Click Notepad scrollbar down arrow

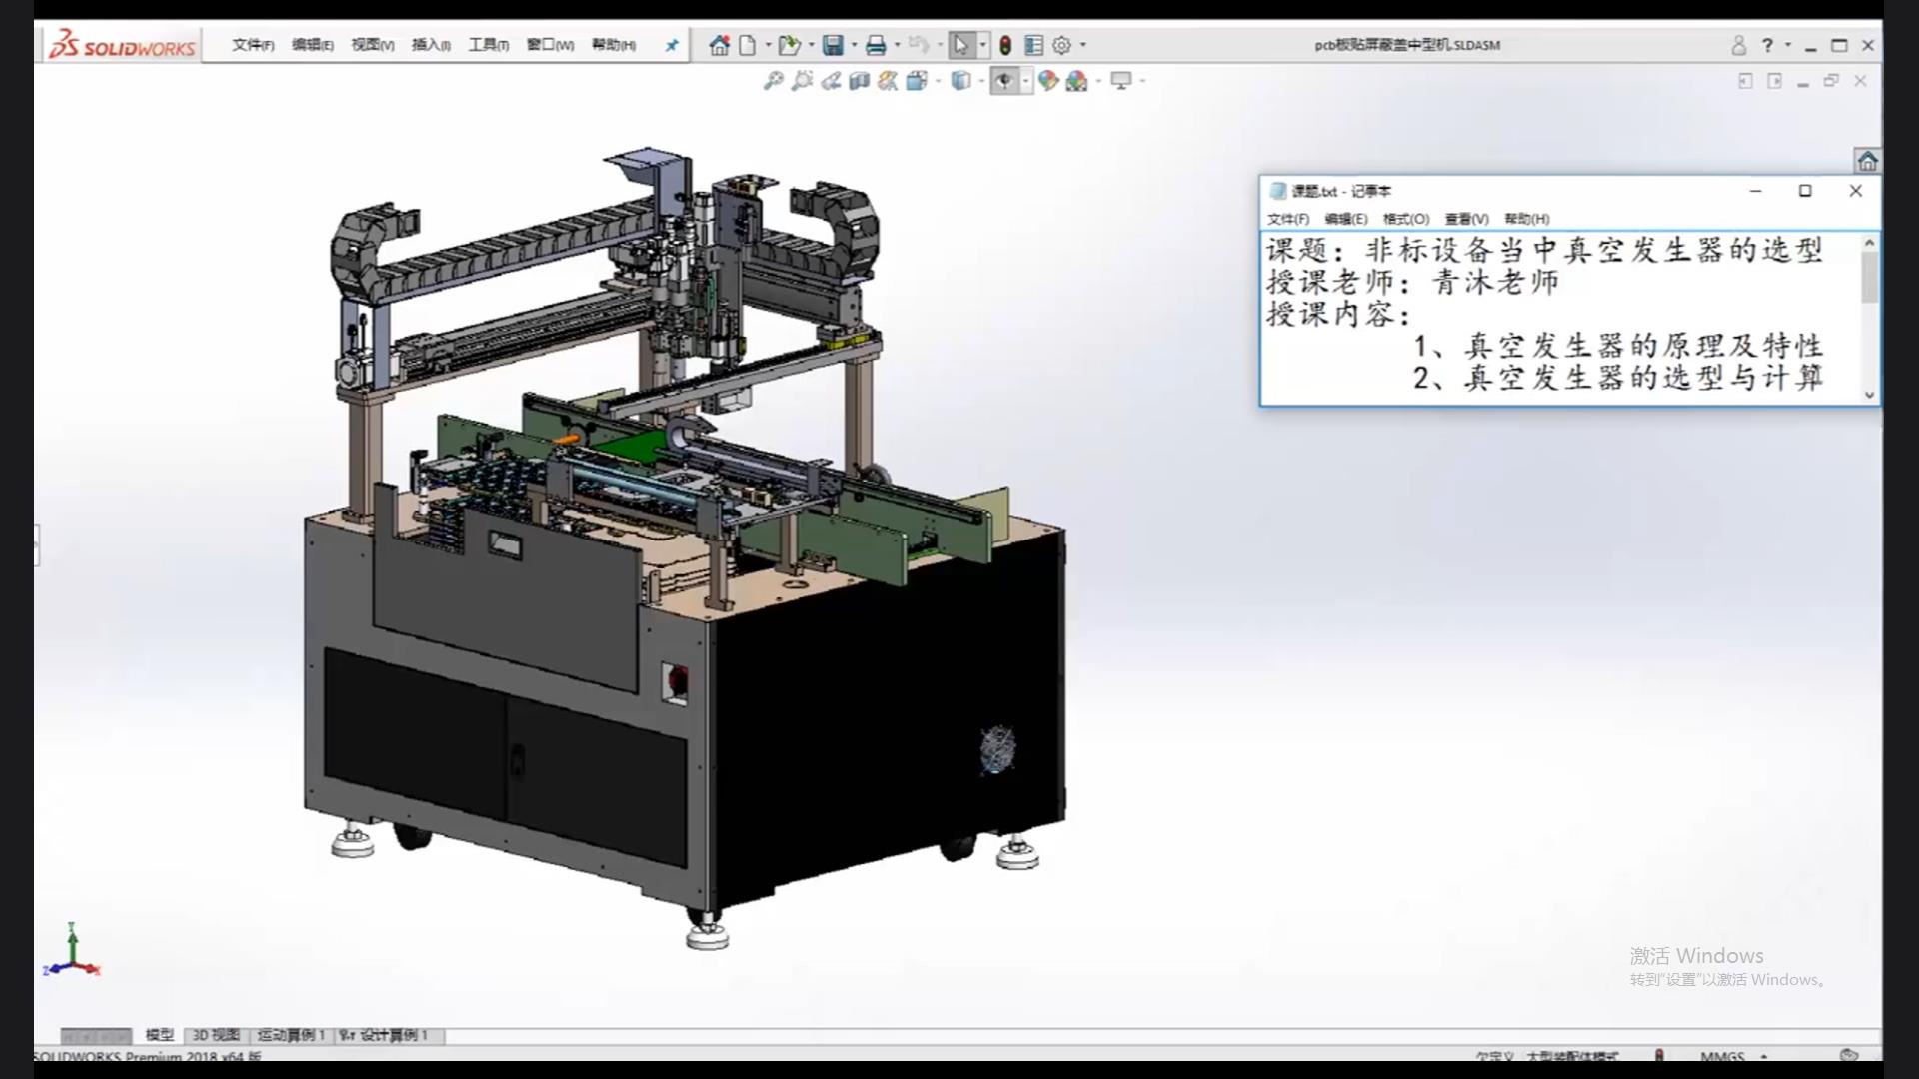1869,395
